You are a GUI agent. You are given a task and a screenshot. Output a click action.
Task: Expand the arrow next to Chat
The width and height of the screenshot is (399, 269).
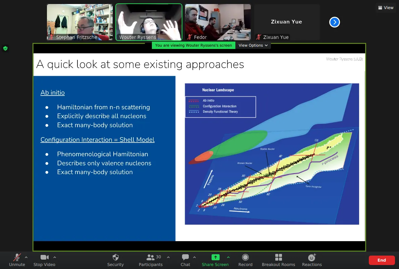point(194,257)
